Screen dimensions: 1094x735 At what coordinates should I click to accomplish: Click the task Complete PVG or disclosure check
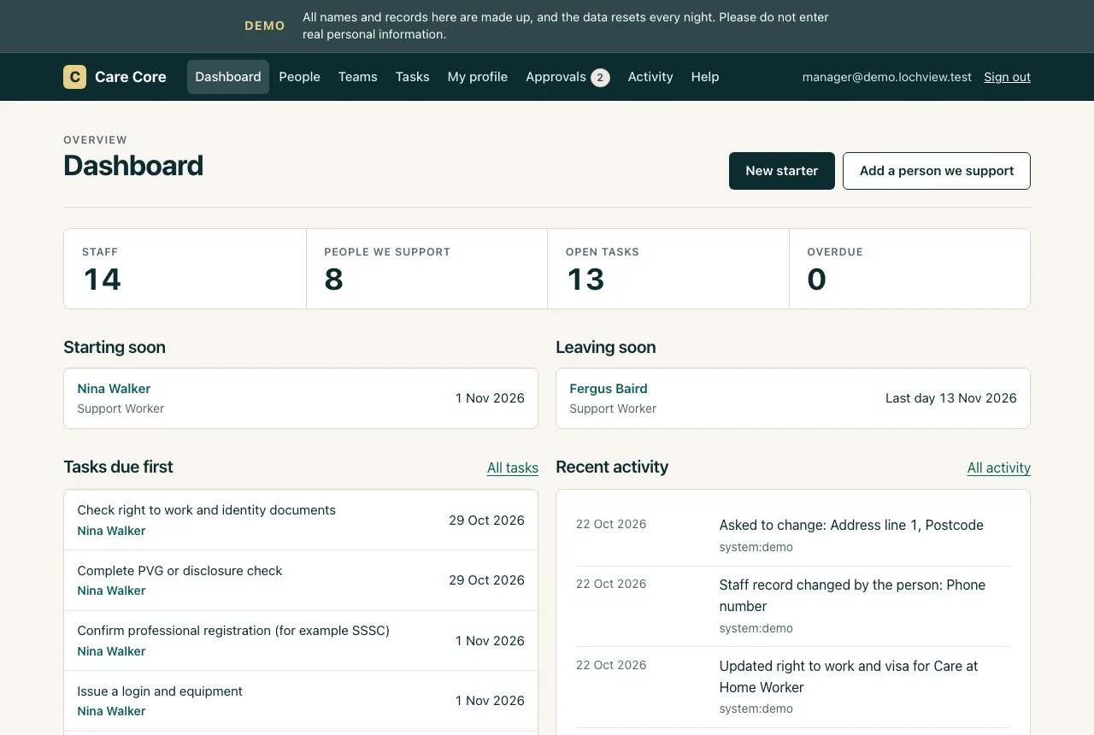pyautogui.click(x=179, y=571)
